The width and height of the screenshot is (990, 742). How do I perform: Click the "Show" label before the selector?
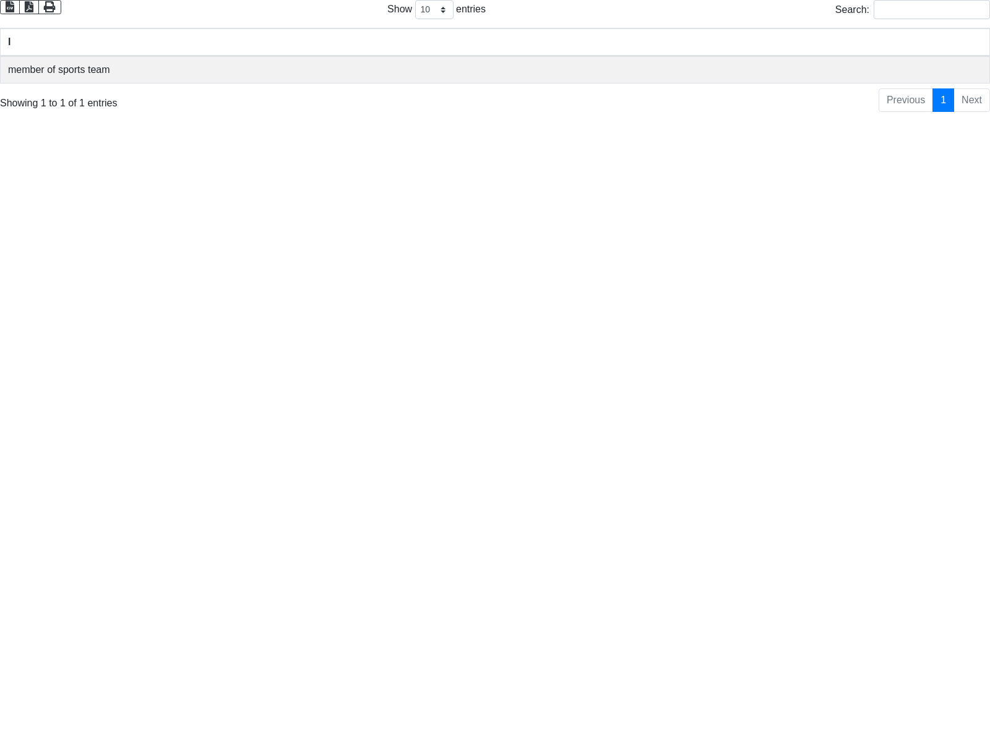pyautogui.click(x=399, y=9)
